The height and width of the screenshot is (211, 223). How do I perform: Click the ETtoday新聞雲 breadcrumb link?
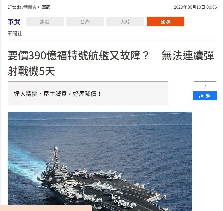coord(22,7)
